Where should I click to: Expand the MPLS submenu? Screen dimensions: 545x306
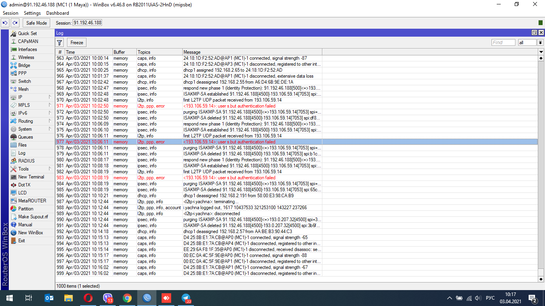(x=50, y=105)
